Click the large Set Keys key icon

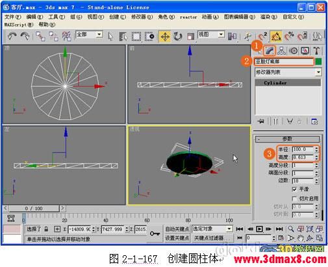(x=155, y=234)
